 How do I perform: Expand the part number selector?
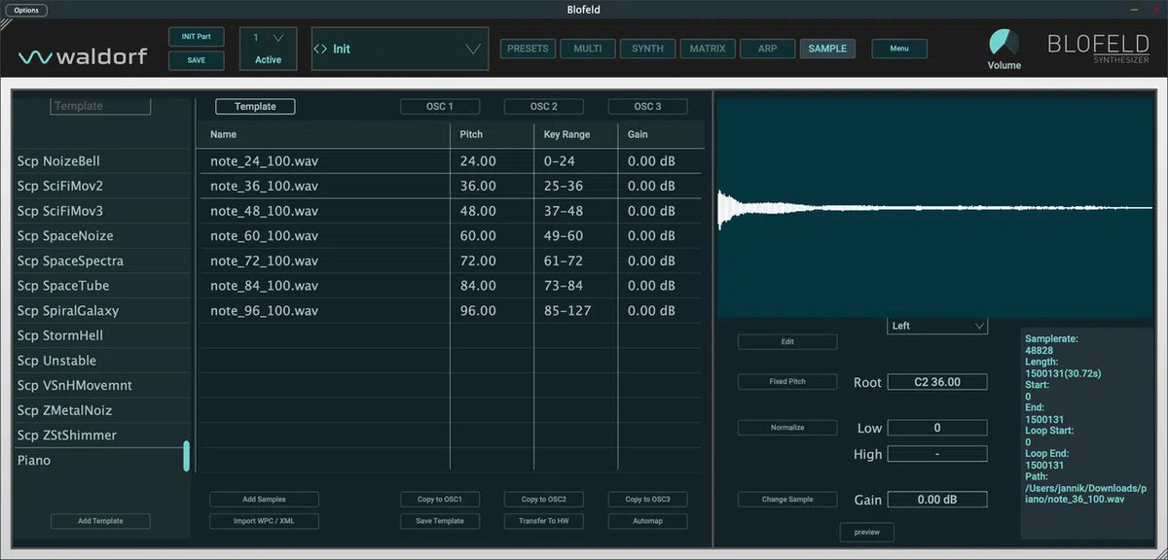(x=277, y=38)
